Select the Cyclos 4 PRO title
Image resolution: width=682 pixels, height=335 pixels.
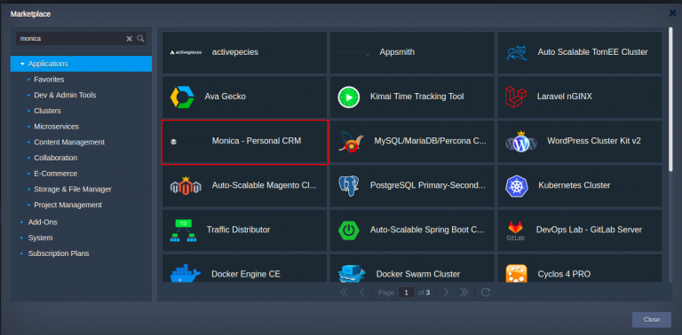[564, 274]
